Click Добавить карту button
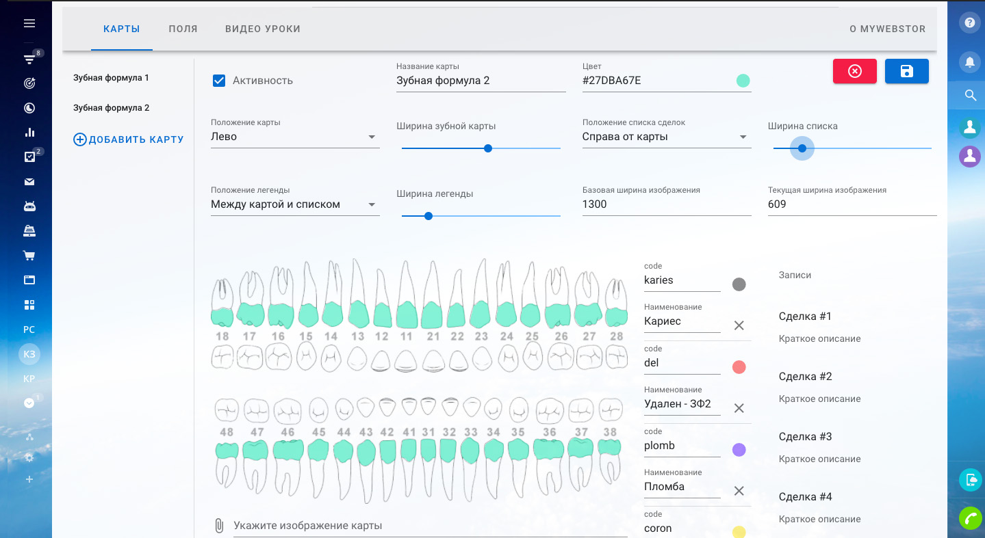This screenshot has width=985, height=538. point(129,139)
